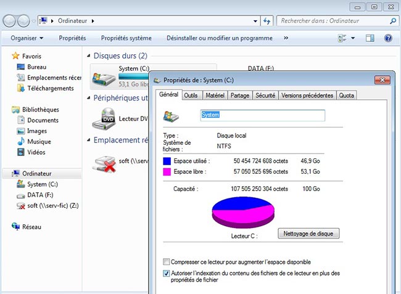Toggle the preview pane icon
Viewport: 401px width, 294px height.
click(370, 38)
